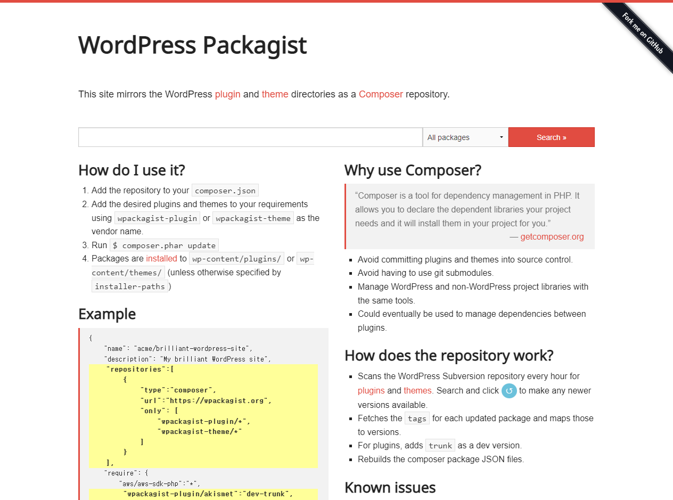673x500 pixels.
Task: Click Rebuilds the composer package JSON files
Action: click(441, 459)
